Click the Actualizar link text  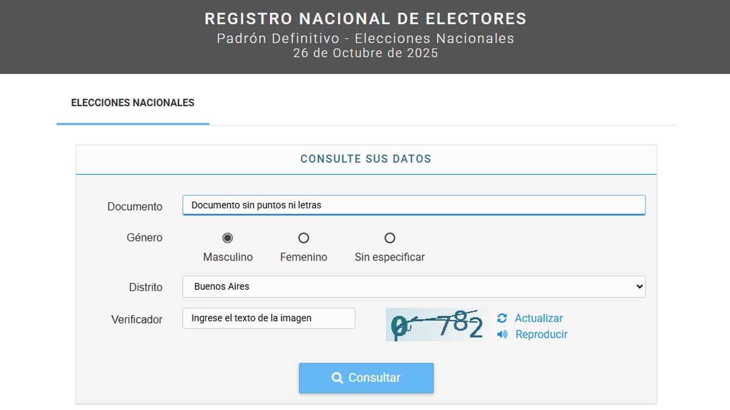click(538, 318)
